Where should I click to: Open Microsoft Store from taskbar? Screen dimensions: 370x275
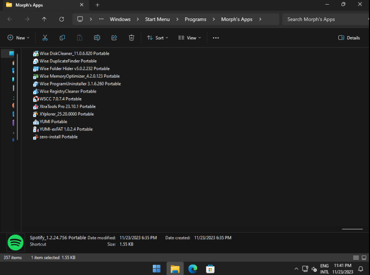click(x=210, y=269)
